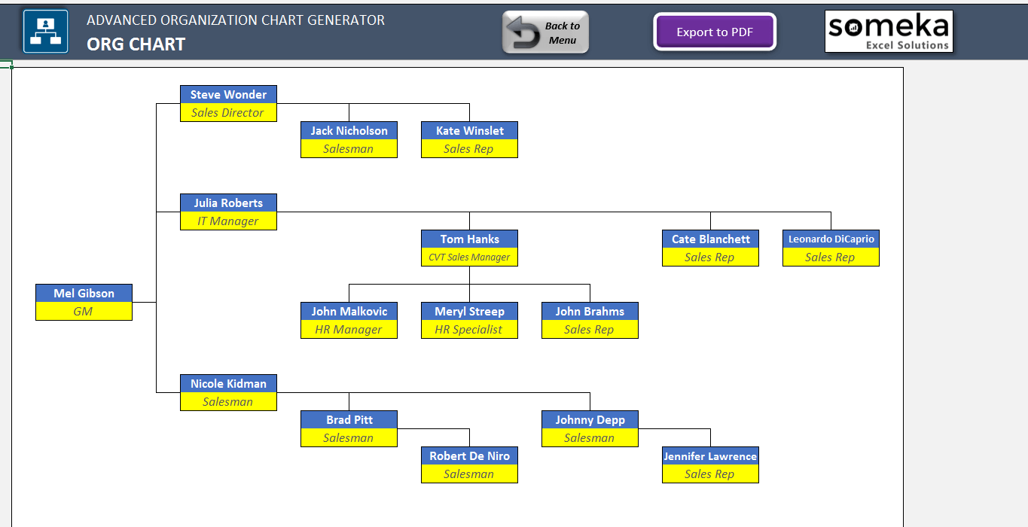The image size is (1028, 527).
Task: Open the Jack Nicholson Salesman card
Action: 349,139
